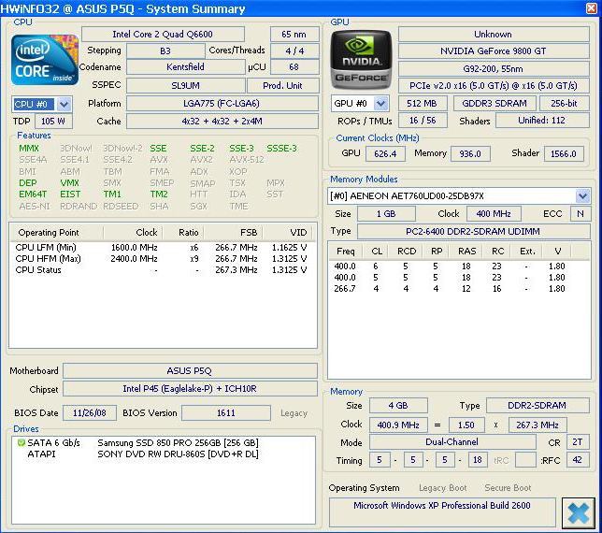Image resolution: width=602 pixels, height=533 pixels.
Task: Click the VMX feature label
Action: pyautogui.click(x=69, y=182)
